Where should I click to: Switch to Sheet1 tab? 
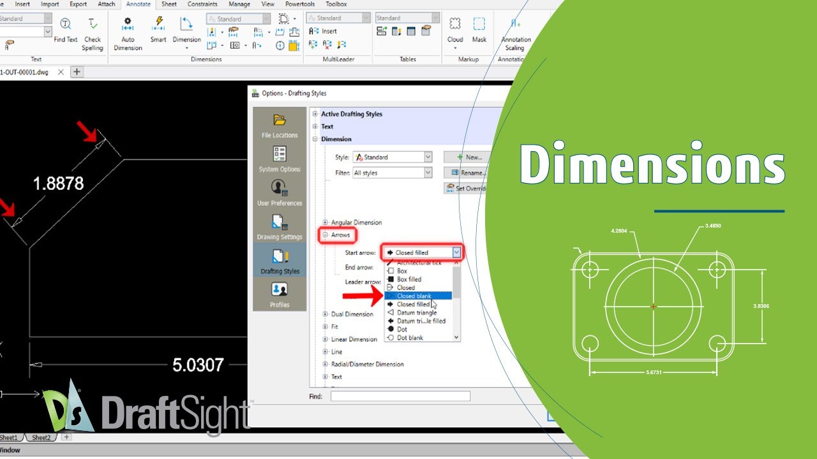(x=10, y=438)
